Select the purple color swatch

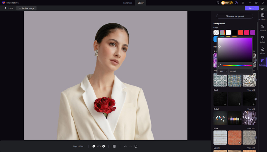pos(253,32)
